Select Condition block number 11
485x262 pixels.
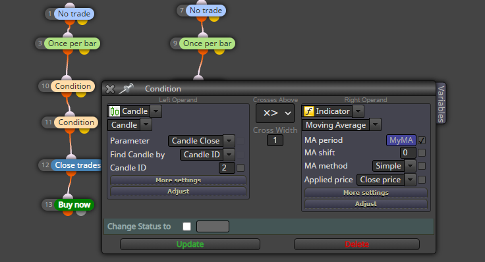click(76, 122)
